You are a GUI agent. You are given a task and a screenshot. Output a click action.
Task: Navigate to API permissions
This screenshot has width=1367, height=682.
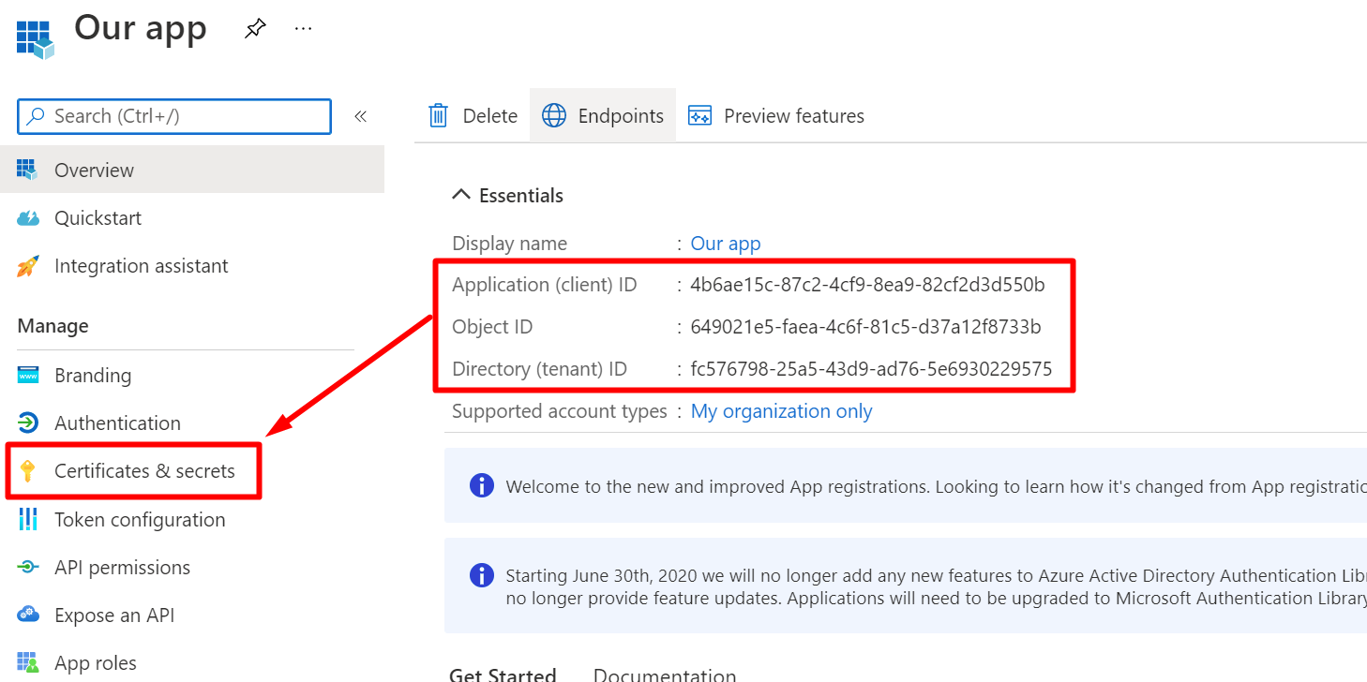point(122,568)
